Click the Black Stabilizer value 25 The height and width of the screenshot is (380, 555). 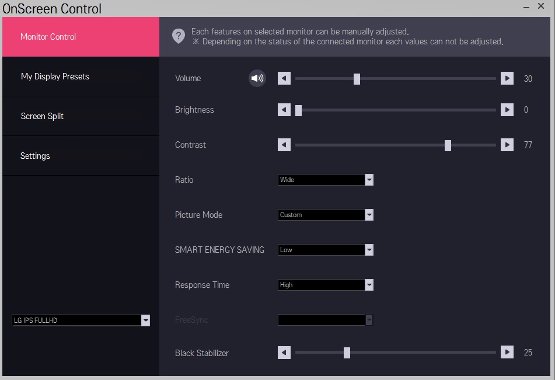coord(528,353)
